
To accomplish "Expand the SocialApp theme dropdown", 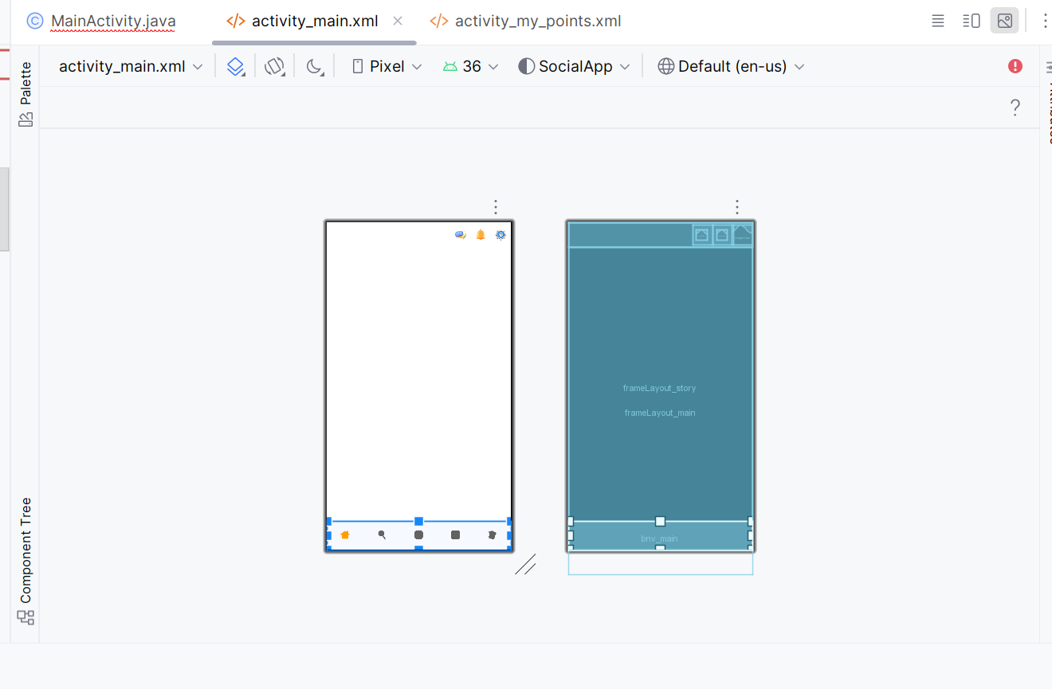I will [x=574, y=66].
